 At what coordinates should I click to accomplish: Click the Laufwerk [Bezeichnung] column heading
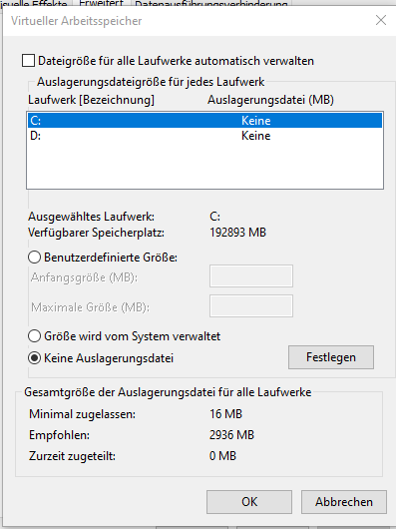(x=91, y=100)
